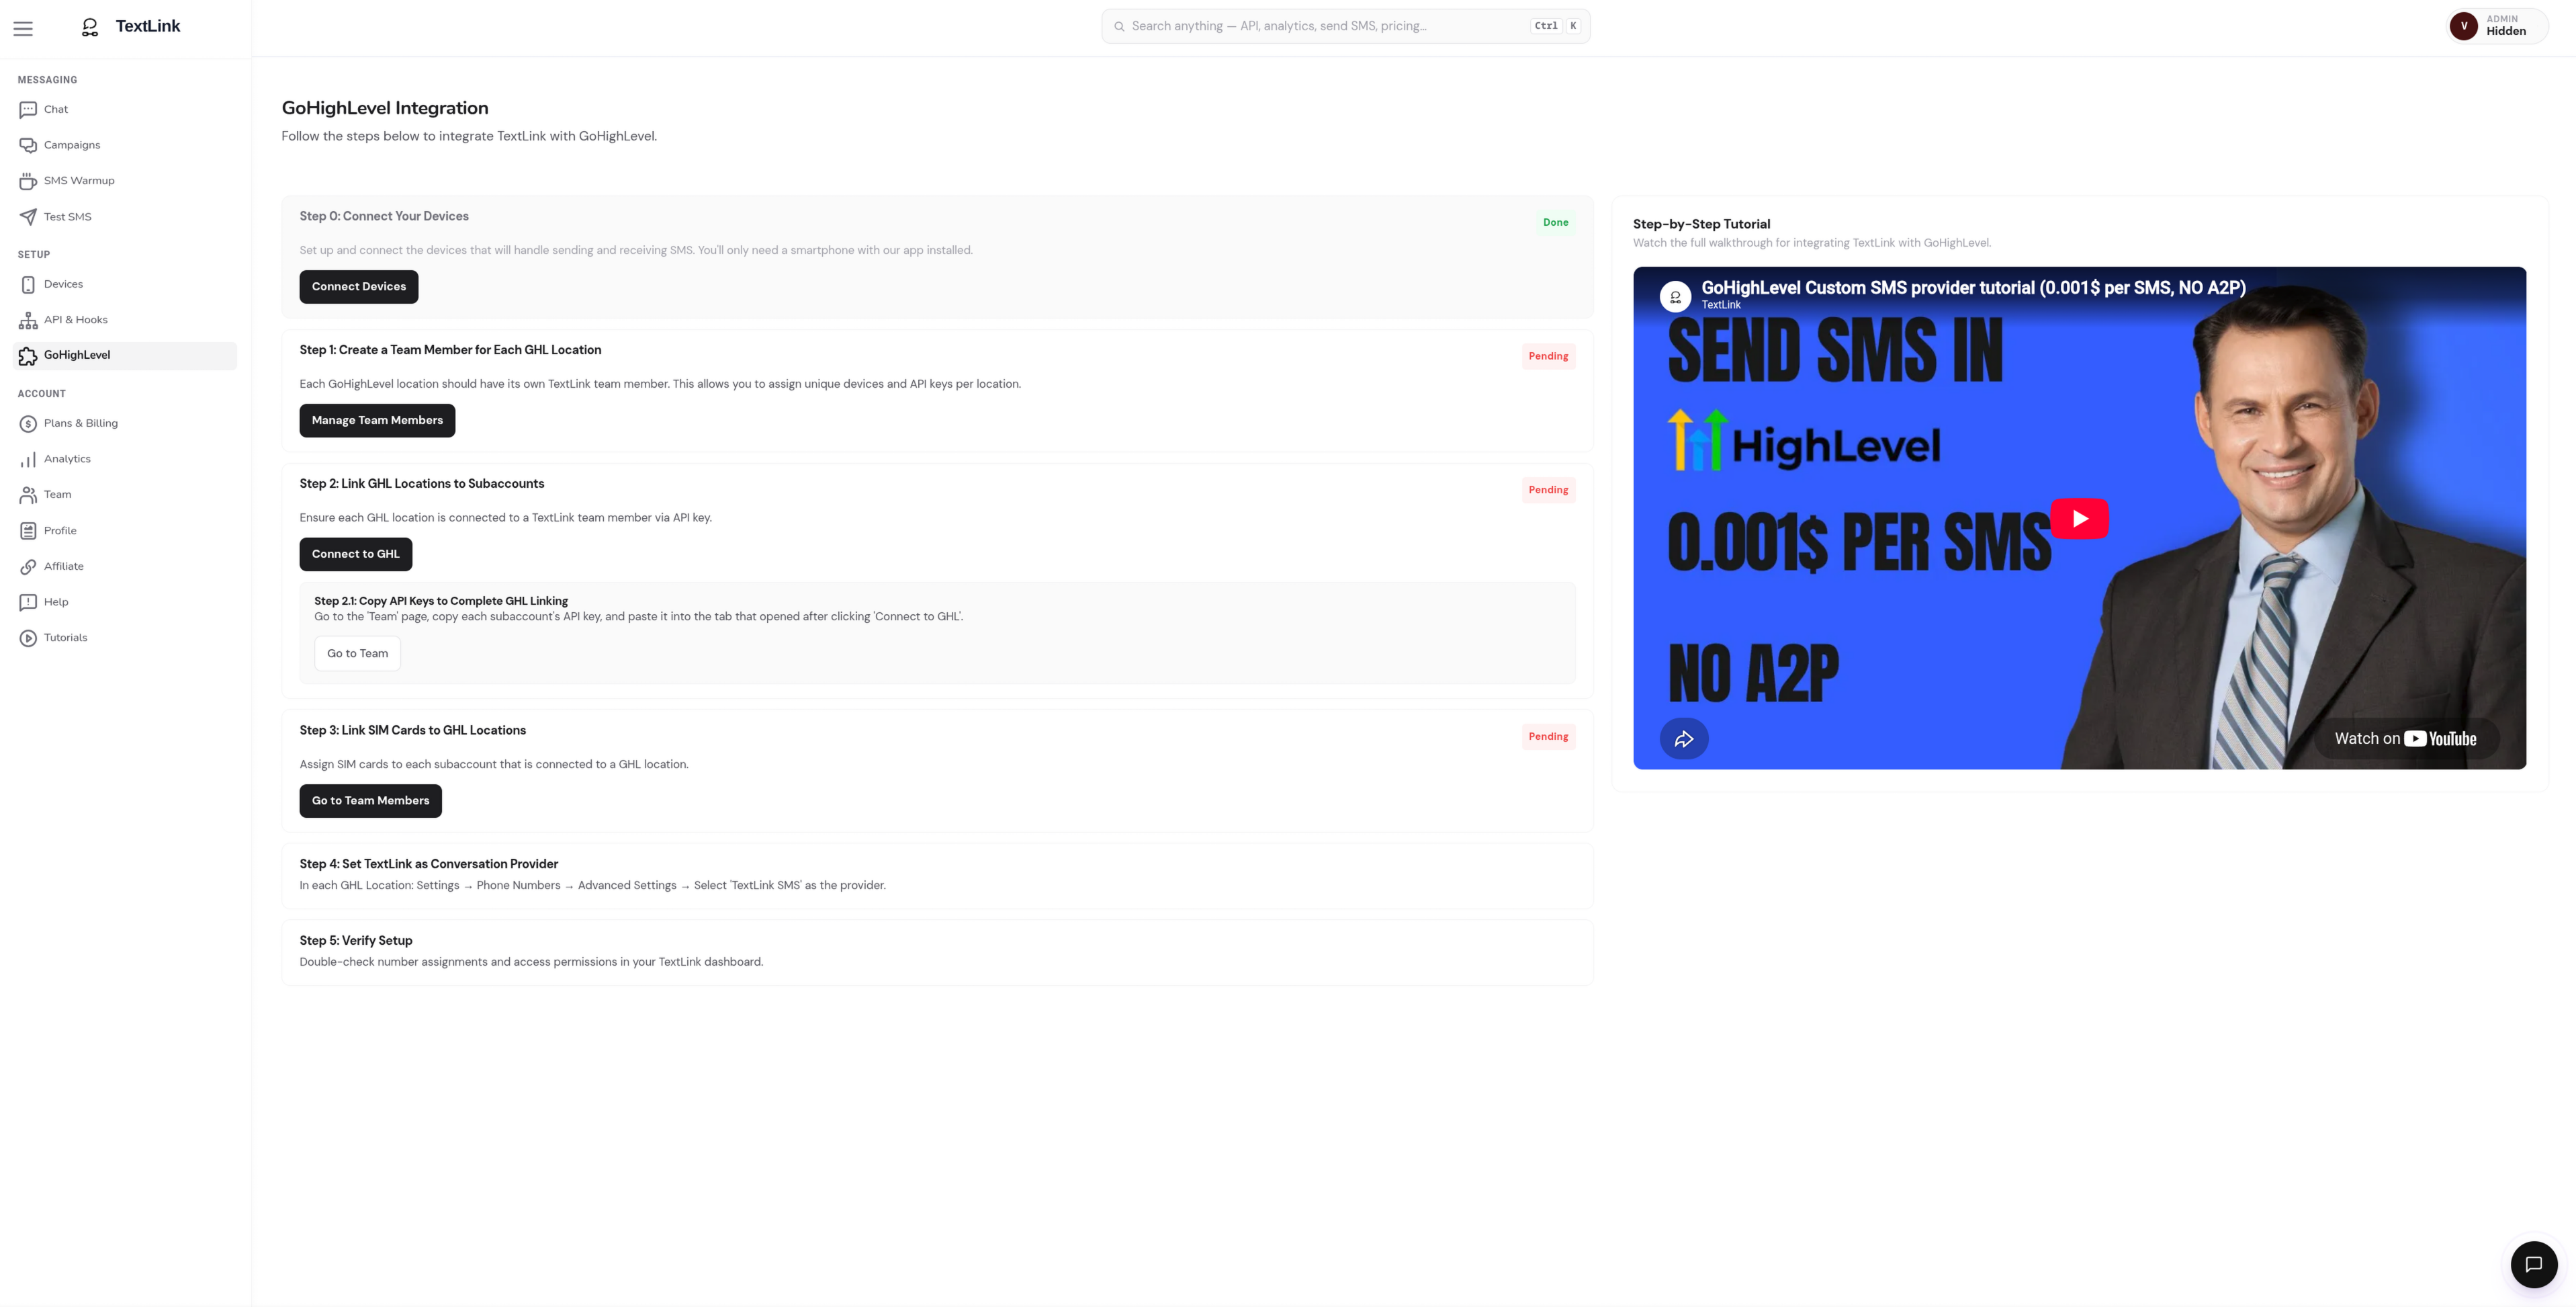
Task: Click the Pending badge on Step 1
Action: (x=1548, y=356)
